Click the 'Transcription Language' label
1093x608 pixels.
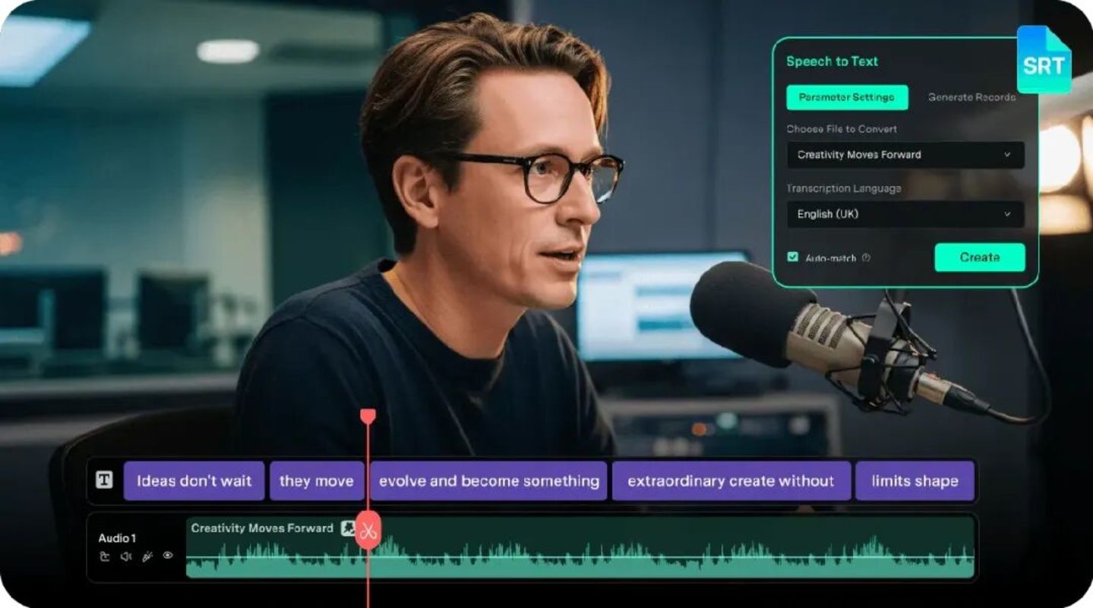[x=844, y=188]
